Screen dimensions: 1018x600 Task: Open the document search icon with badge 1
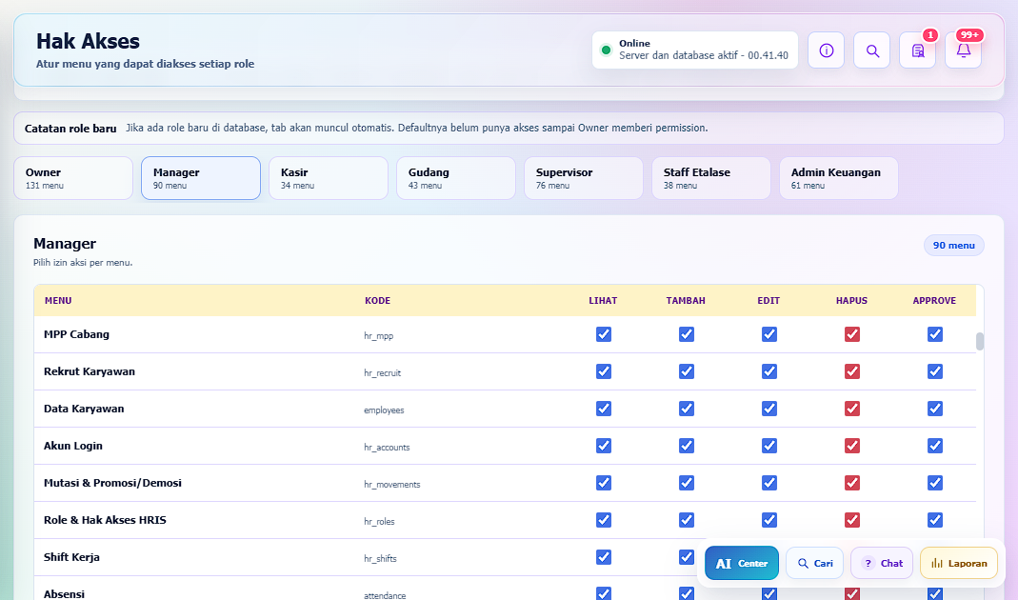pos(917,50)
